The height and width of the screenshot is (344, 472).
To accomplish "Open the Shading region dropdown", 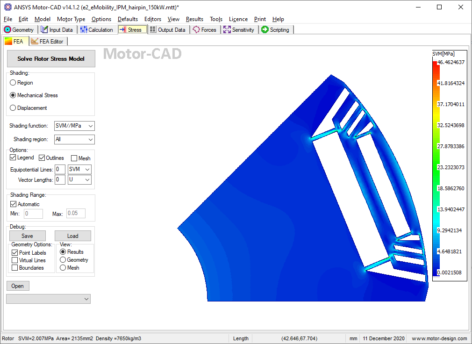I will 74,139.
